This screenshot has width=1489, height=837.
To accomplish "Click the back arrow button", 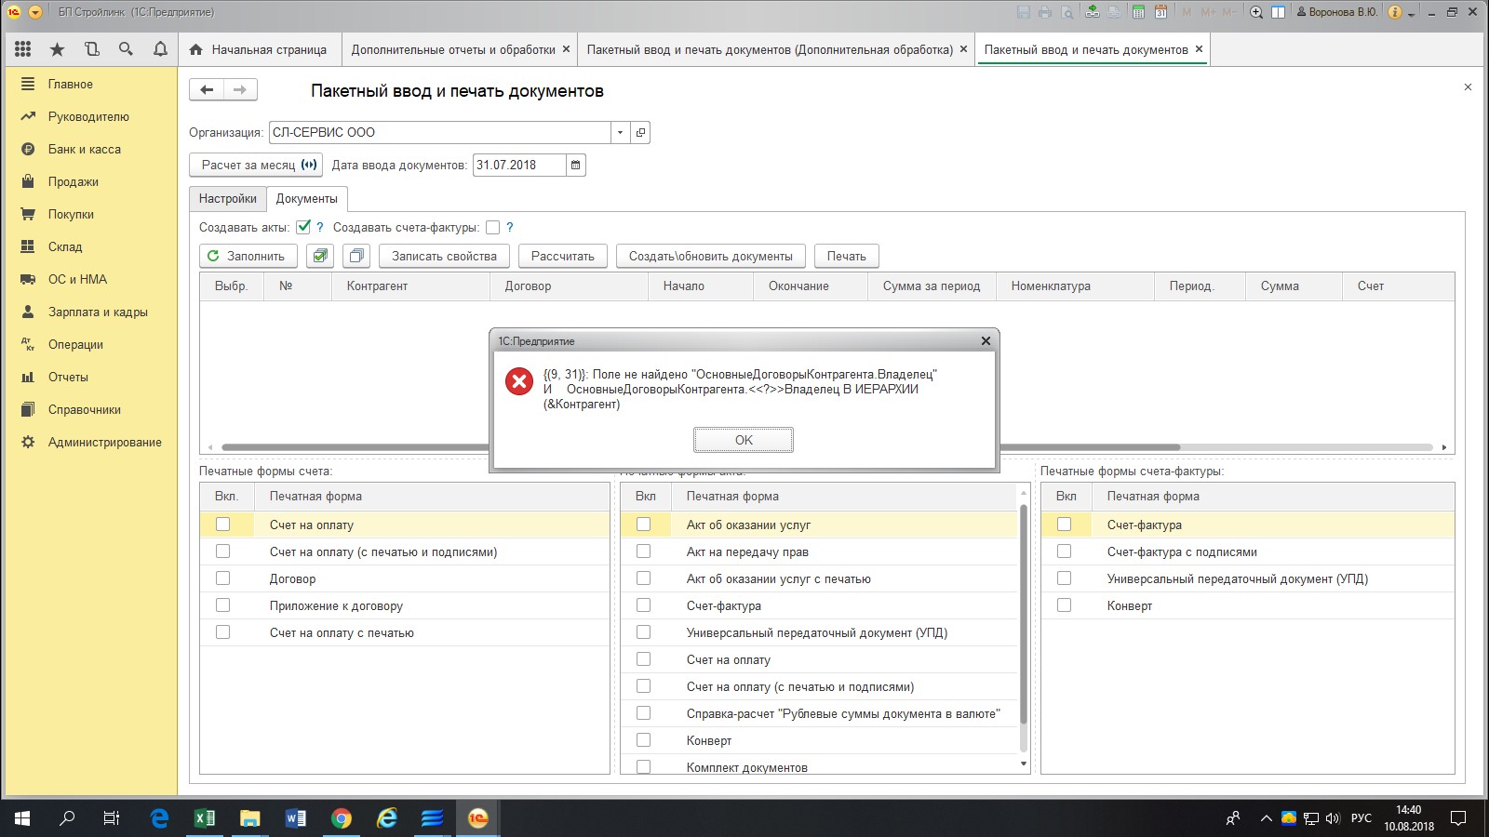I will (207, 90).
